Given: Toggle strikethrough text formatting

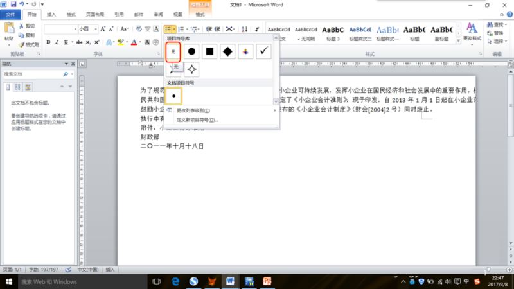Looking at the screenshot, I should pyautogui.click(x=79, y=42).
